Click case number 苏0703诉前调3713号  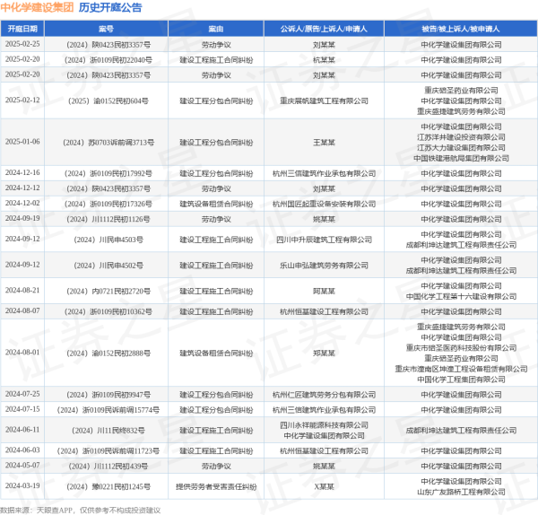(108, 143)
